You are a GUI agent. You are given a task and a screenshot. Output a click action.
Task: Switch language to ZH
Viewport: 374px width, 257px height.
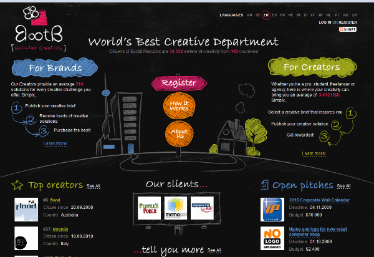[x=354, y=15]
